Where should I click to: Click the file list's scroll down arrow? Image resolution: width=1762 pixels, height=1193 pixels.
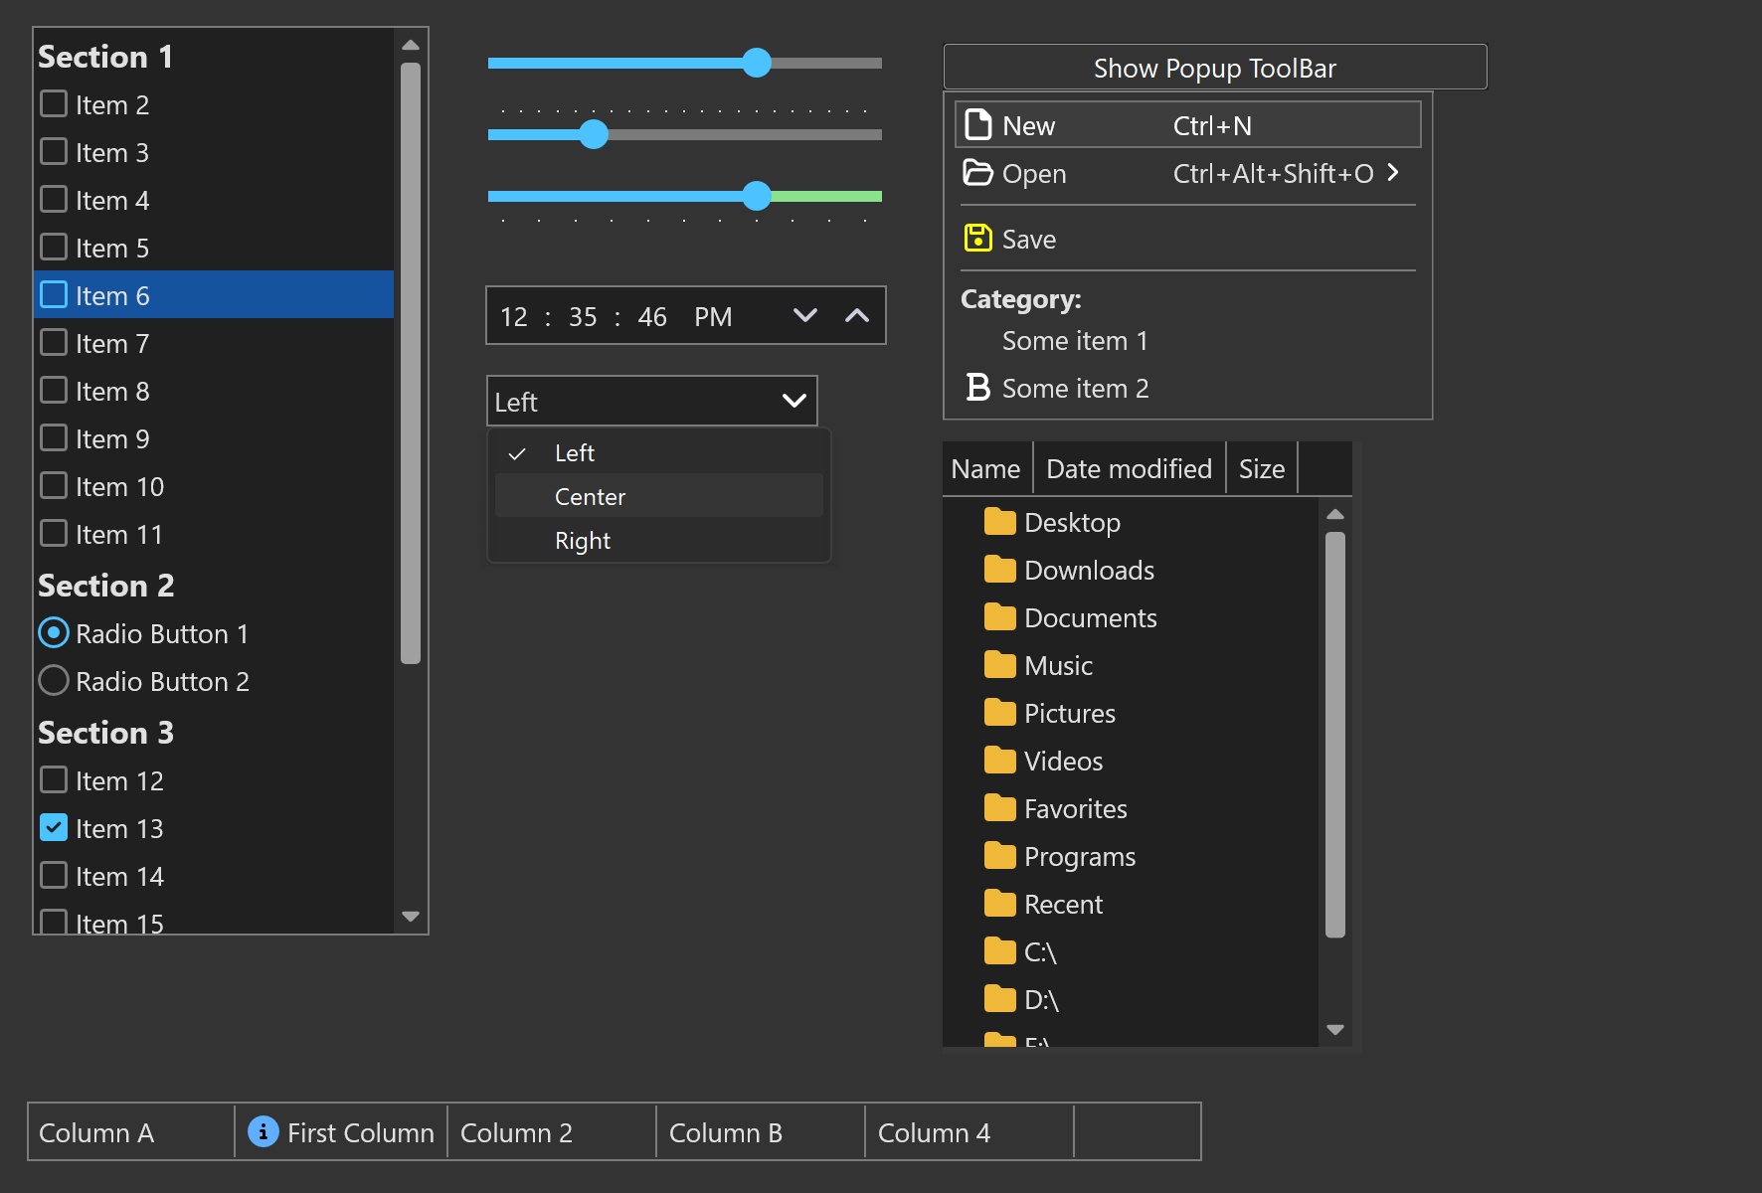click(x=1335, y=1029)
